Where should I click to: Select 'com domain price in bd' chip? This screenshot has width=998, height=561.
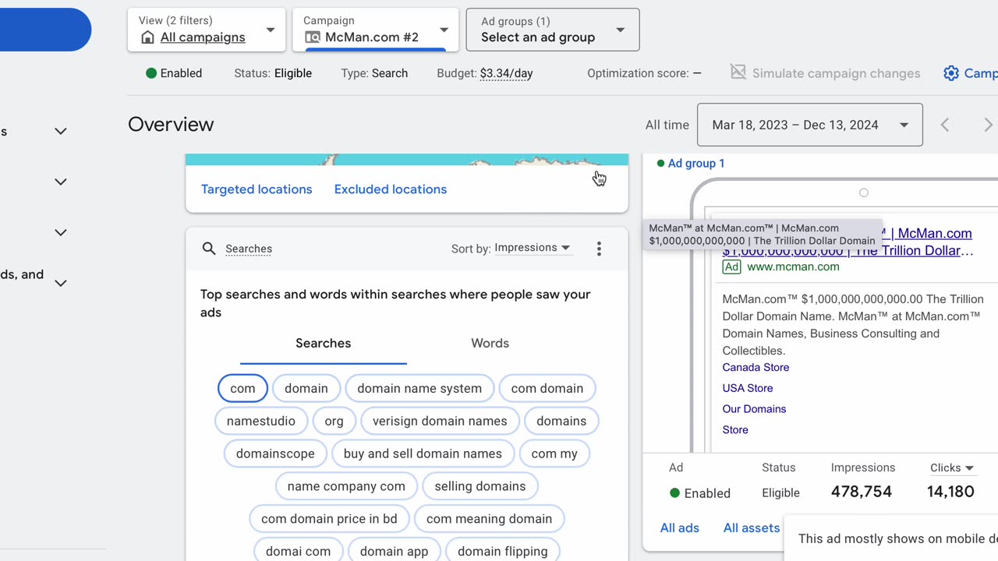[x=329, y=519]
